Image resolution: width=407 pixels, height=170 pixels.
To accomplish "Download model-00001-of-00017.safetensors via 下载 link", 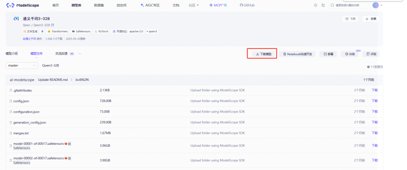I will coord(375,146).
